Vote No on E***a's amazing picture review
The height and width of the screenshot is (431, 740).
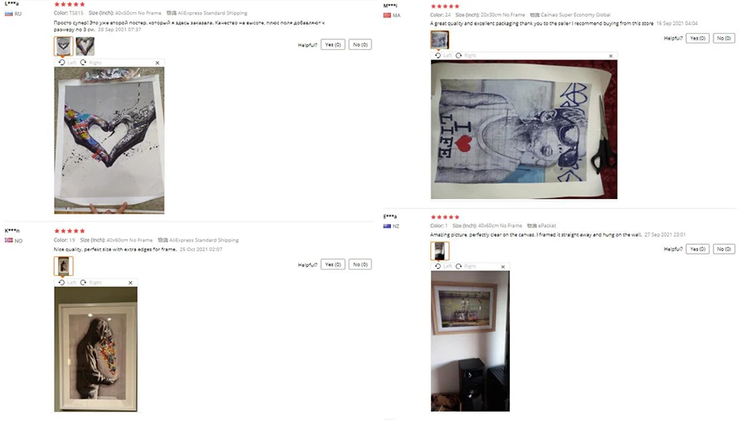(724, 249)
